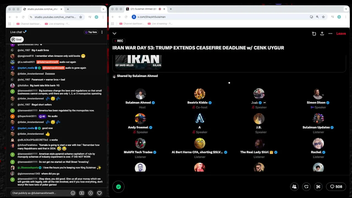Screen dimensions: 352x198
Task: Click the studio.youtube.com address bar
Action: coord(56,17)
